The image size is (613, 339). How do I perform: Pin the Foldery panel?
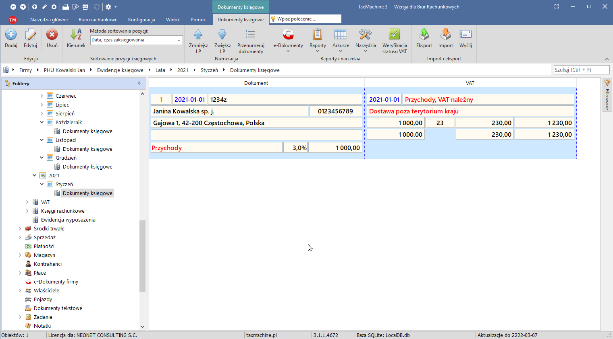click(139, 84)
